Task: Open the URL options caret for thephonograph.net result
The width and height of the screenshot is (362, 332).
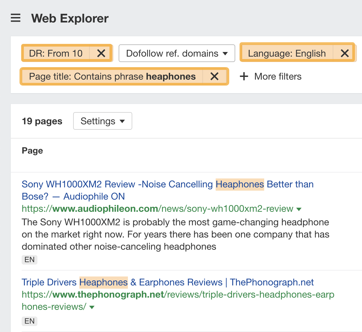Action: 92,307
